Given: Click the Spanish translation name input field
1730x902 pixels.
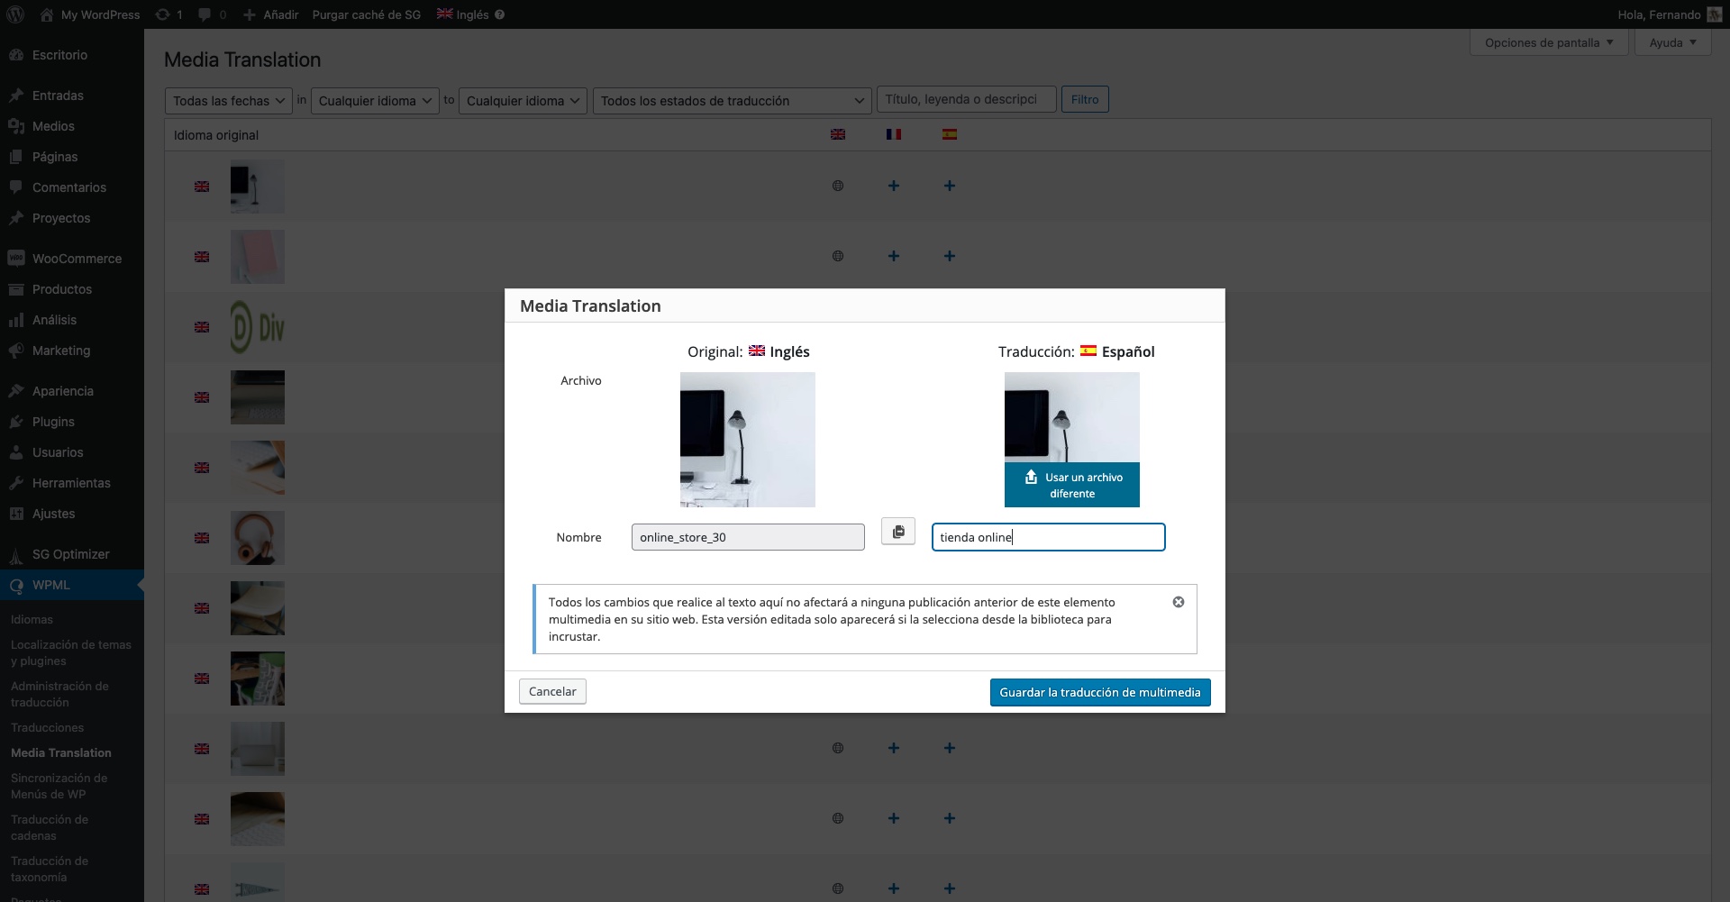Looking at the screenshot, I should pos(1047,537).
